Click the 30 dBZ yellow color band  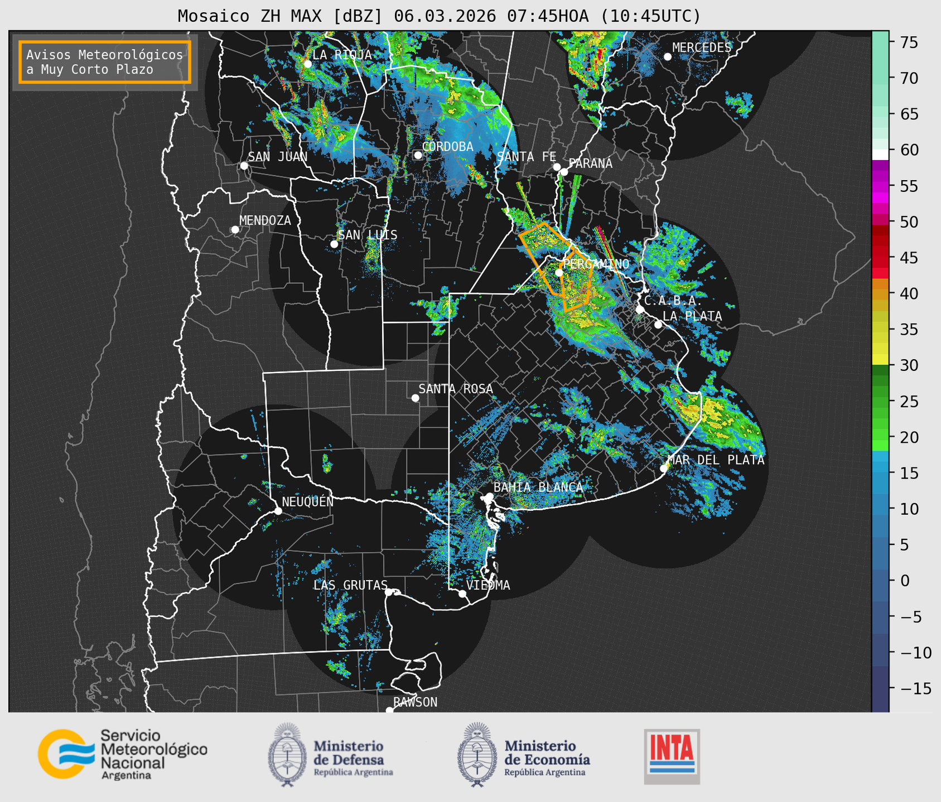click(x=880, y=359)
